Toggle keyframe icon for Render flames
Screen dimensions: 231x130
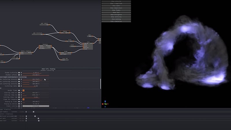19,90
